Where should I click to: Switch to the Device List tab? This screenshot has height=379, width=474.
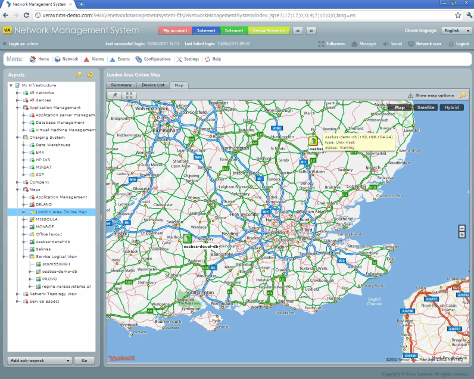pyautogui.click(x=153, y=85)
